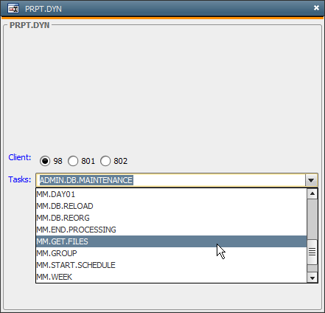Image resolution: width=325 pixels, height=313 pixels.
Task: Select client 802 radio button
Action: click(x=105, y=161)
